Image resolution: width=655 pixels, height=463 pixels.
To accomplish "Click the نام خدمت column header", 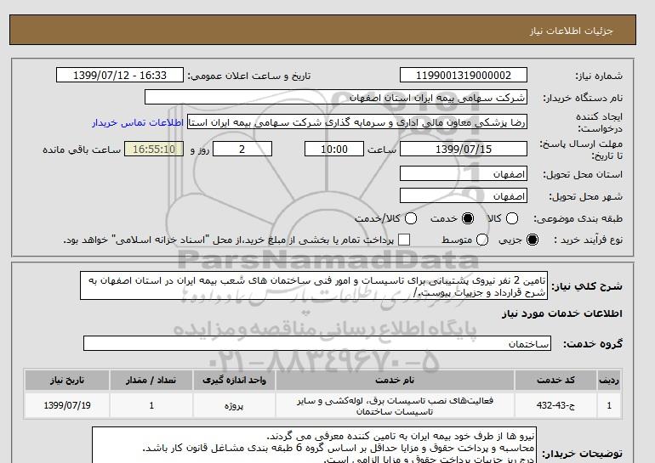I will (x=395, y=380).
